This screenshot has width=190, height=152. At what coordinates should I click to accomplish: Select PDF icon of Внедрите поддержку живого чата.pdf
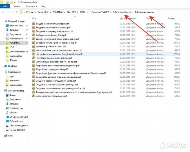(x=33, y=32)
